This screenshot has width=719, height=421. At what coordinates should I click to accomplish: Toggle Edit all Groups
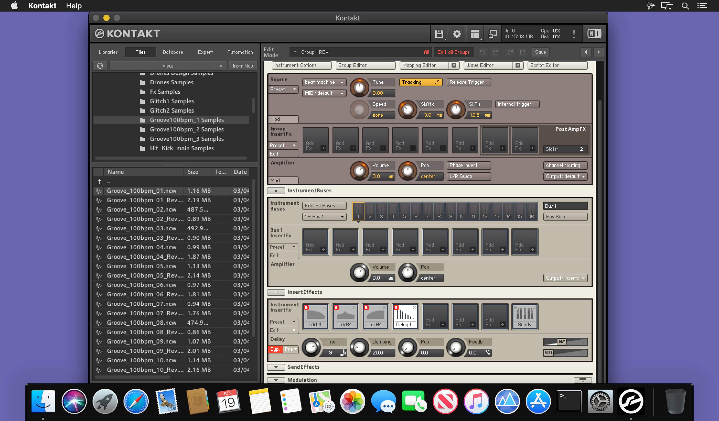[x=453, y=52]
